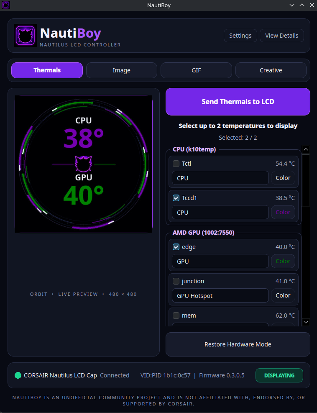
Task: Click the cat icon in LCD preview
Action: (x=84, y=164)
